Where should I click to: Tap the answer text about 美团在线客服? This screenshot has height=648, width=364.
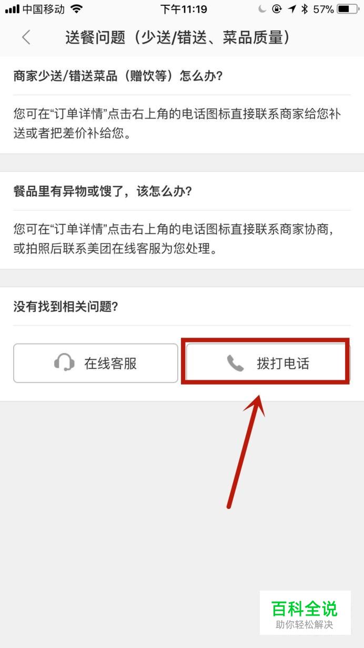(174, 239)
